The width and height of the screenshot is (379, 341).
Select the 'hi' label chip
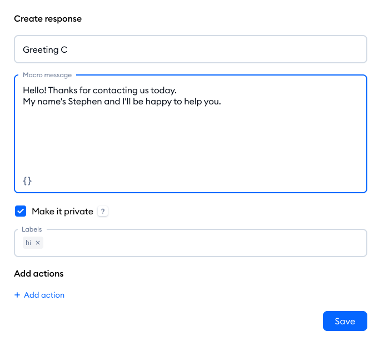tap(28, 243)
